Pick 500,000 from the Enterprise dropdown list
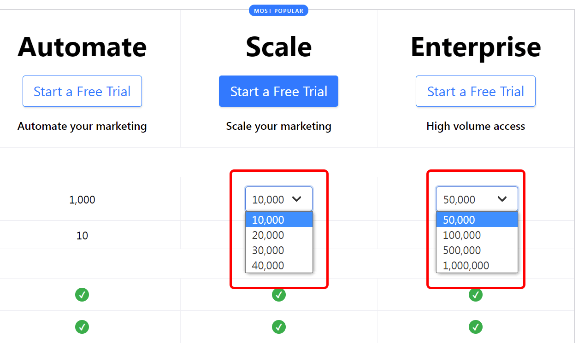This screenshot has height=343, width=584. pyautogui.click(x=477, y=250)
